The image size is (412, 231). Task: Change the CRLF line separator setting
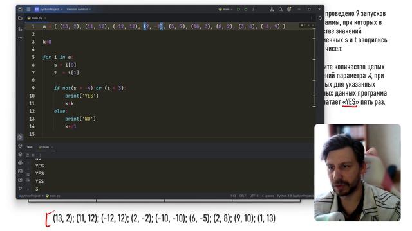pos(243,196)
